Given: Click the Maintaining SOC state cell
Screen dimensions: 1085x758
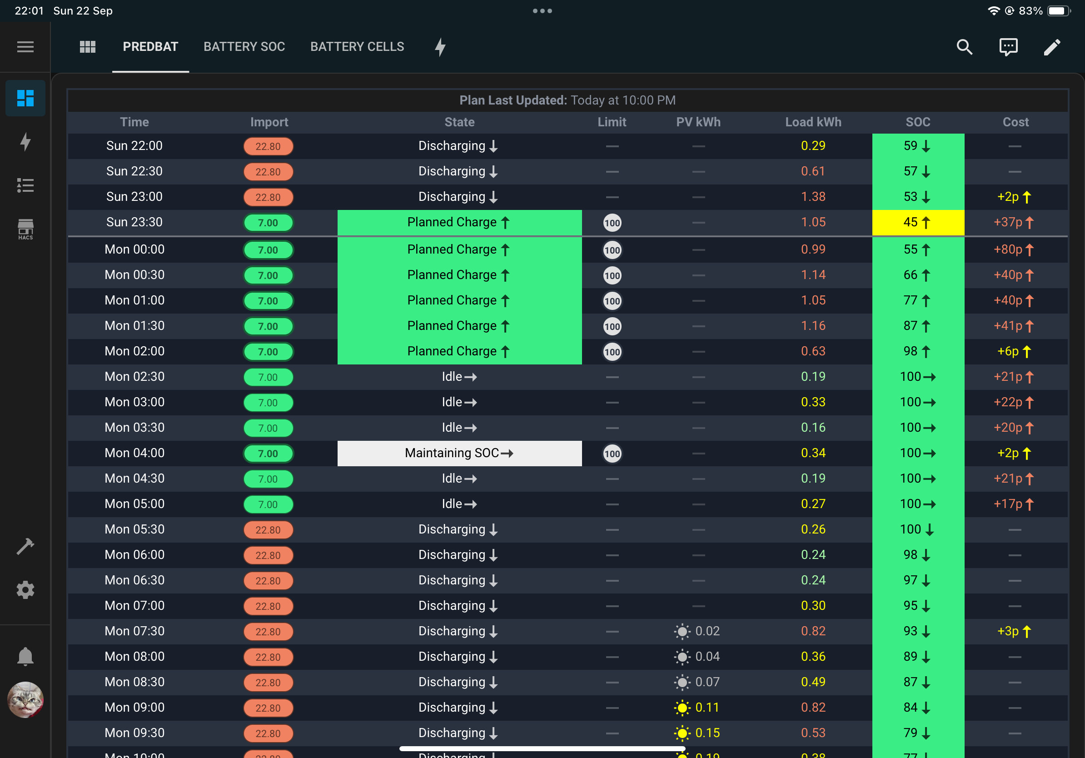Looking at the screenshot, I should click(x=459, y=453).
